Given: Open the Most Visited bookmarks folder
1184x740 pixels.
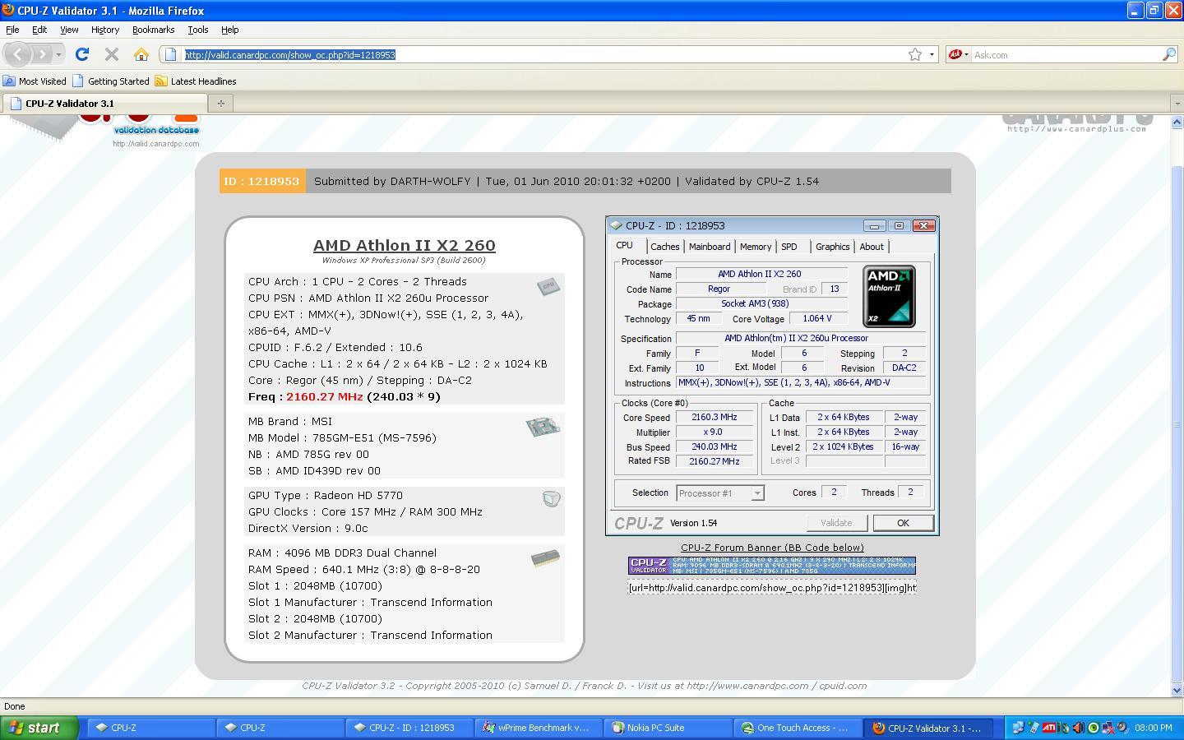Looking at the screenshot, I should (x=35, y=81).
